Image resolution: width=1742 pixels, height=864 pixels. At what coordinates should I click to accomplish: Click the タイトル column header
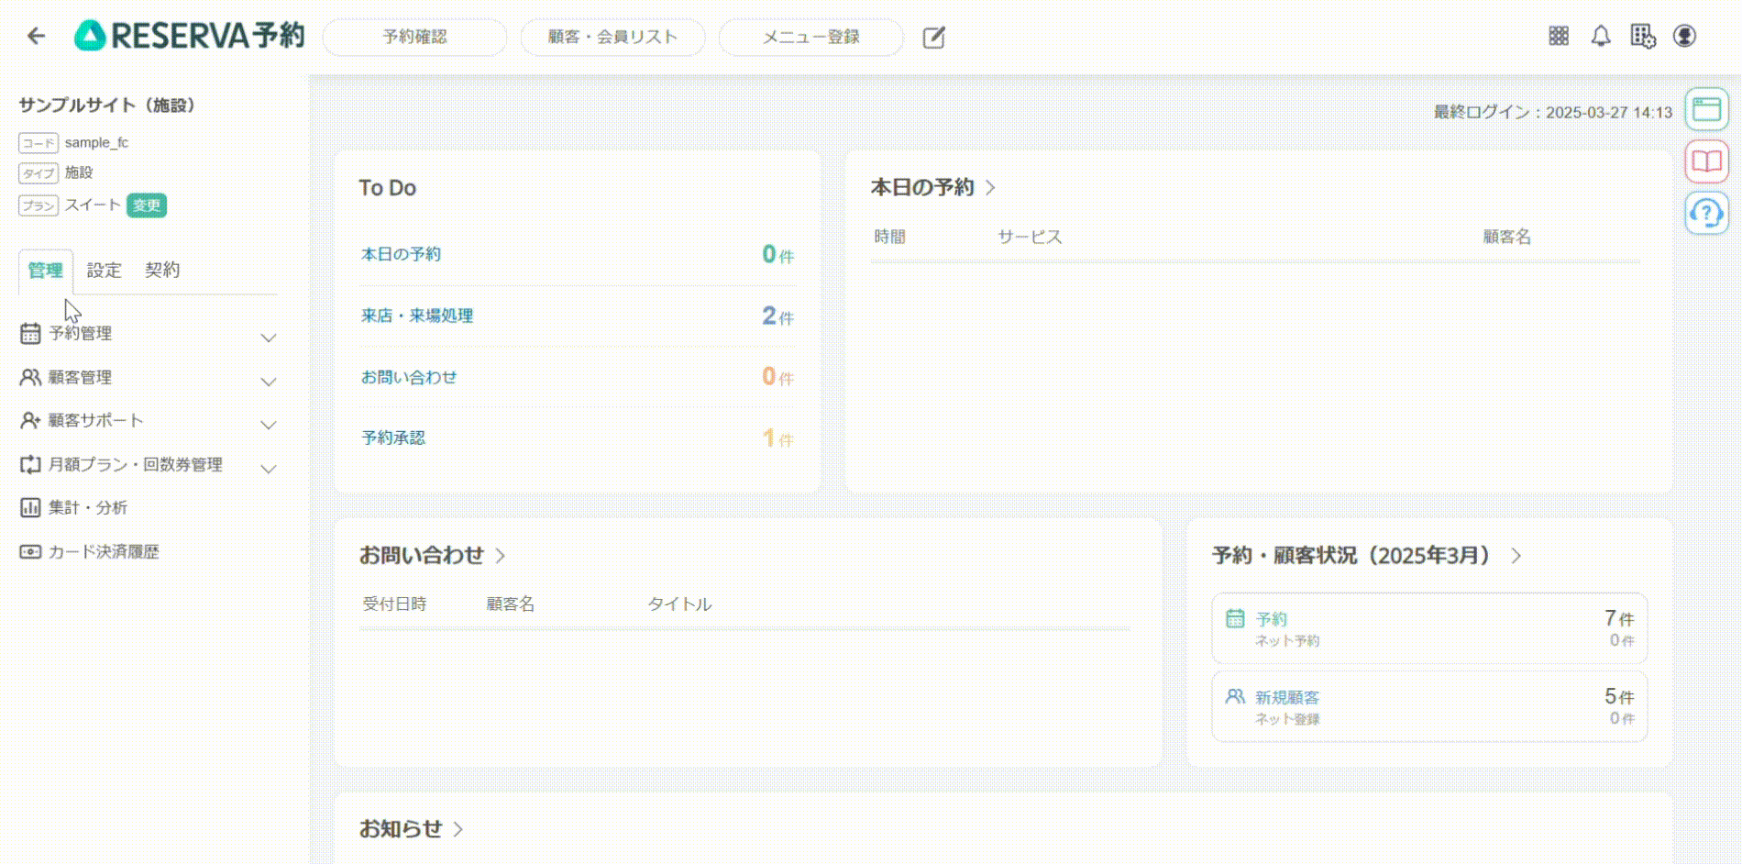pyautogui.click(x=679, y=604)
